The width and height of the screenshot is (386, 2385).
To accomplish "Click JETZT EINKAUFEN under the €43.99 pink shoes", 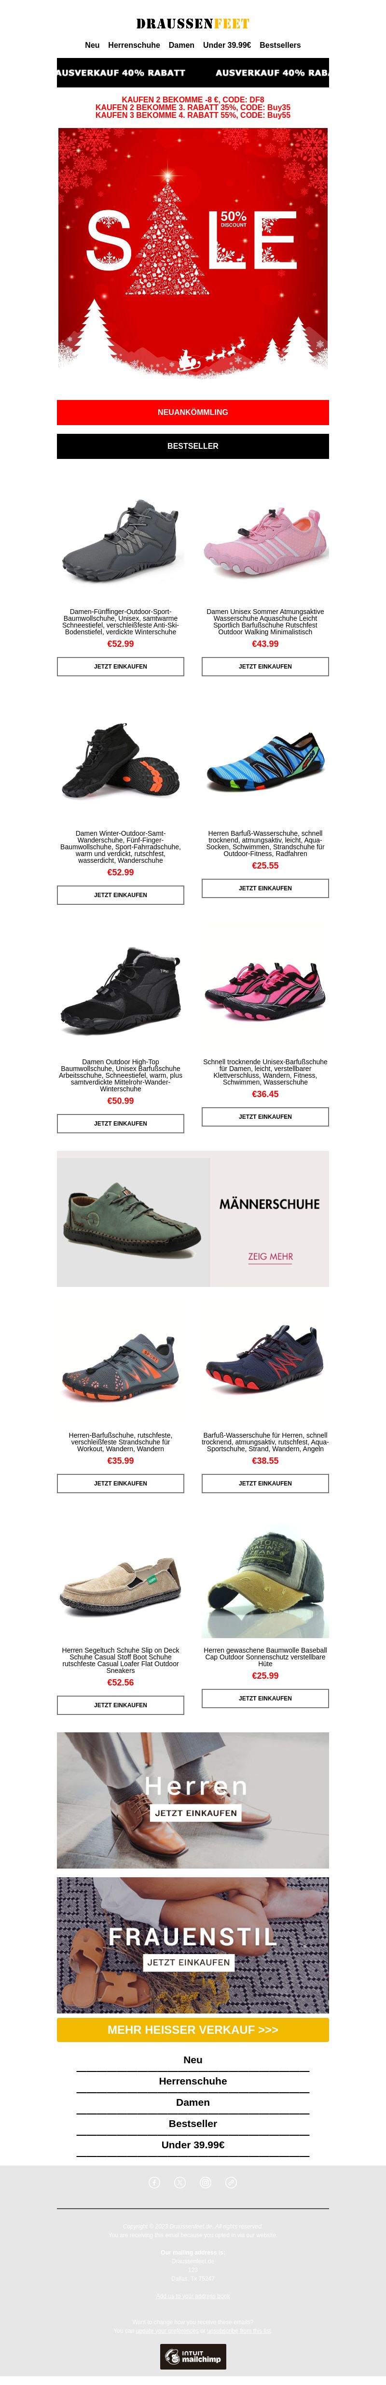I will [x=265, y=667].
